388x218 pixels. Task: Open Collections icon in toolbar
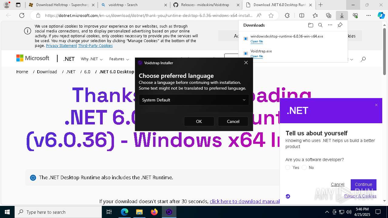[x=329, y=15]
